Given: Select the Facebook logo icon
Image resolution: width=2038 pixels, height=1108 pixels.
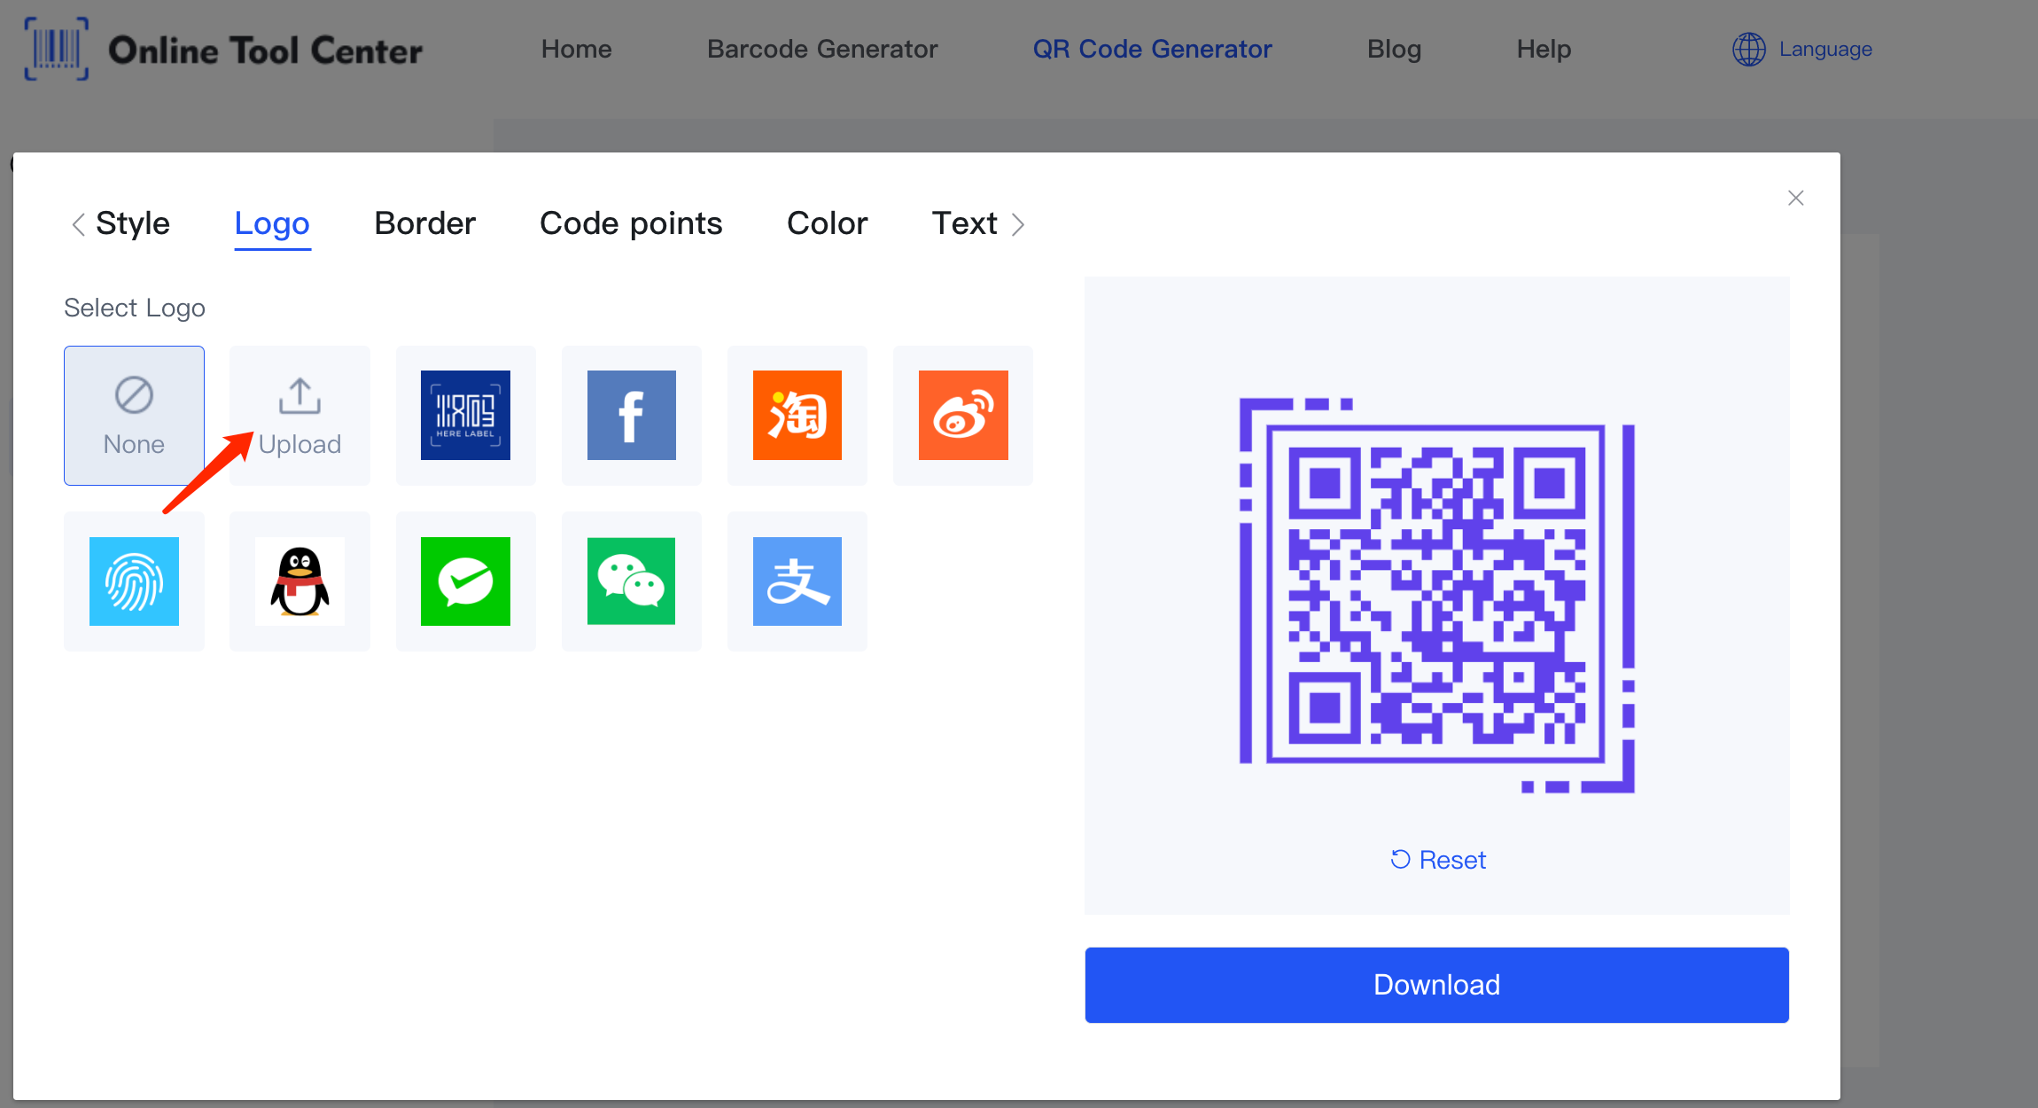Looking at the screenshot, I should [x=631, y=415].
